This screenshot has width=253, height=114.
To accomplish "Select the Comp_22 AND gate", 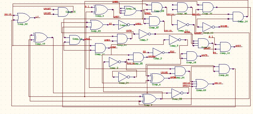I will (x=224, y=69).
